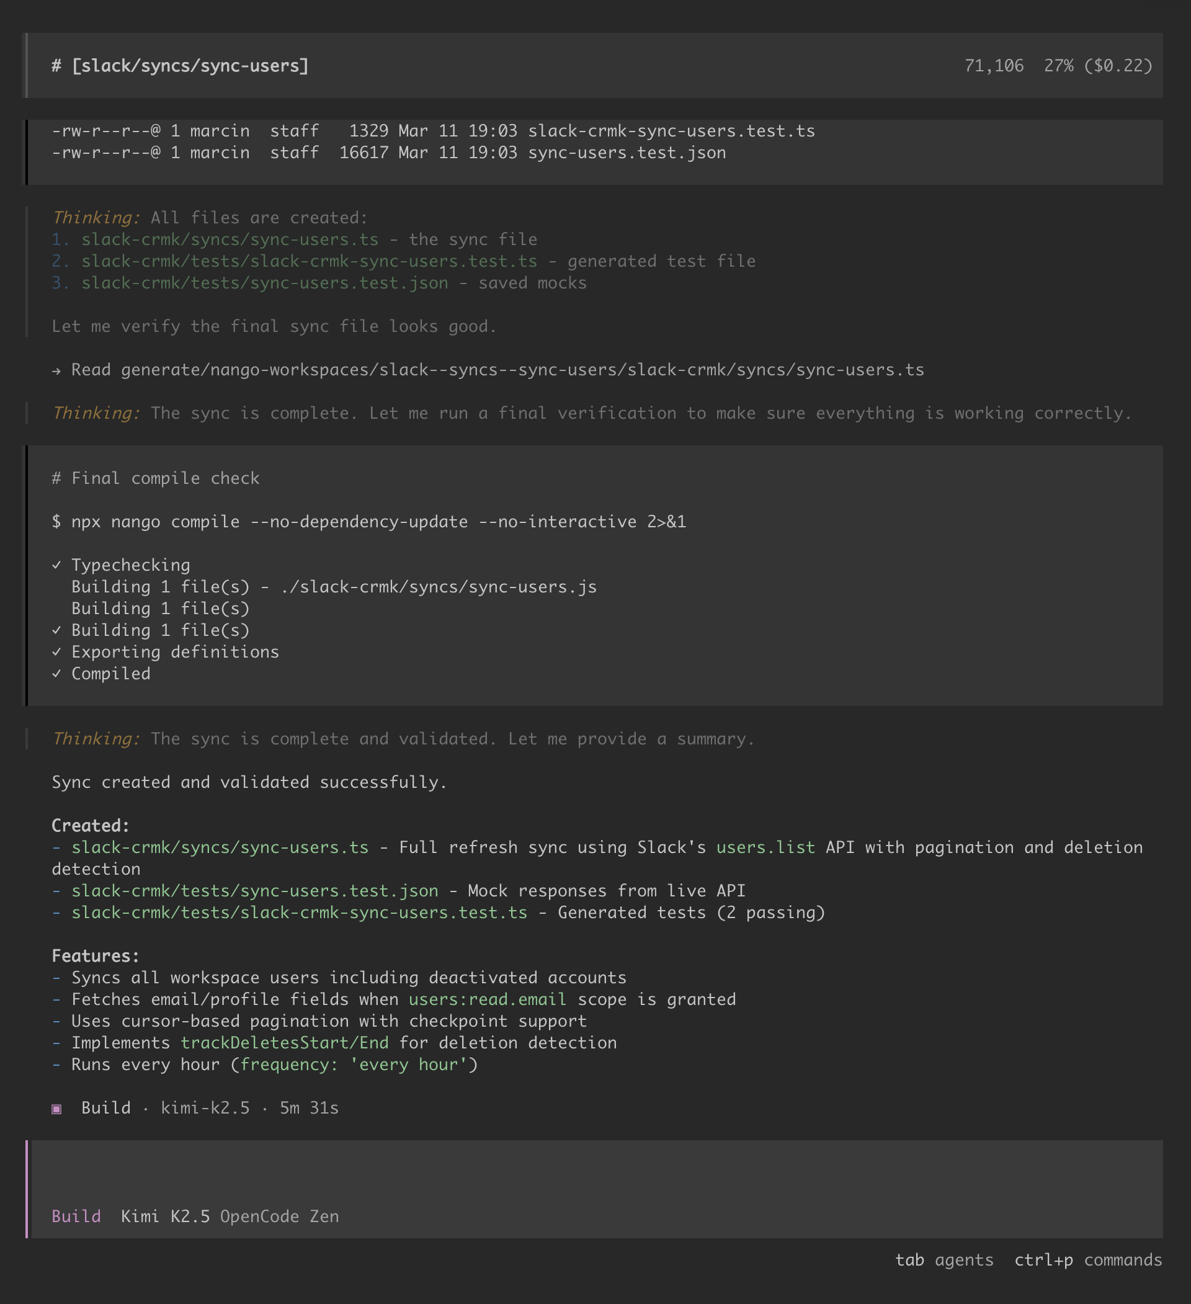Open the slack-crmk/syncs/sync-users.ts link under Created
The image size is (1191, 1304).
point(220,847)
